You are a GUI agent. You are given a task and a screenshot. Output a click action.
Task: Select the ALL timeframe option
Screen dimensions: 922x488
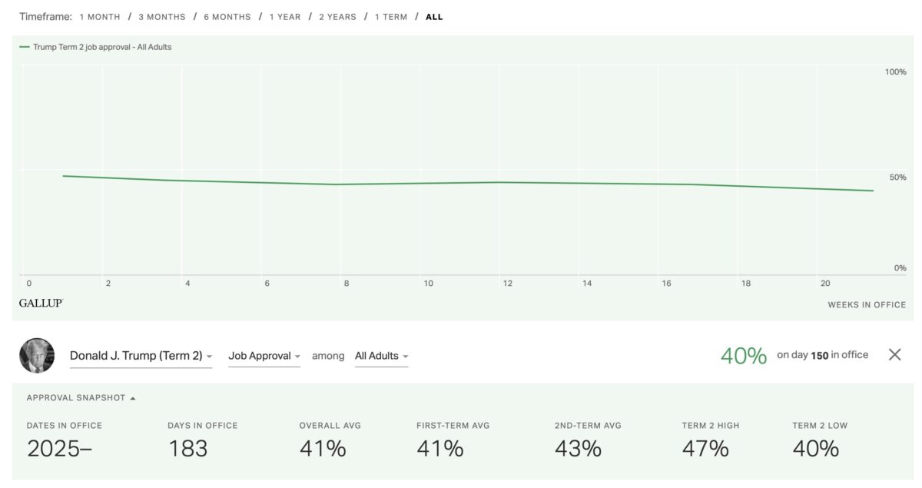[434, 17]
